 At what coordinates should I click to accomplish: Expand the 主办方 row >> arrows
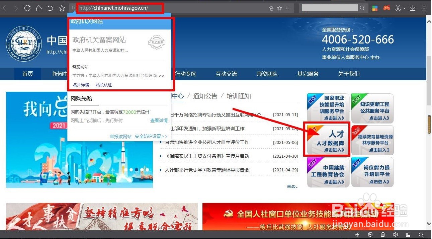[162, 76]
